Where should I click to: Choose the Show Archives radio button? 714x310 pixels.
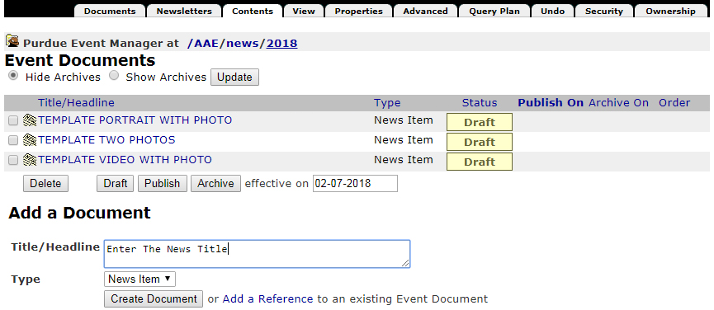(x=114, y=76)
